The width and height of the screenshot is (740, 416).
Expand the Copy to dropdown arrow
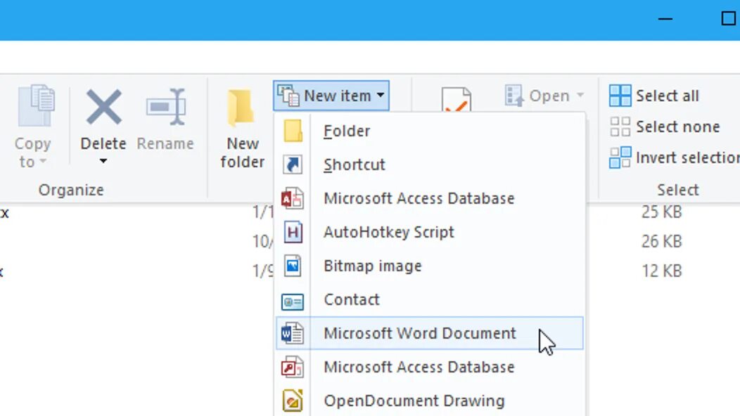pyautogui.click(x=43, y=162)
